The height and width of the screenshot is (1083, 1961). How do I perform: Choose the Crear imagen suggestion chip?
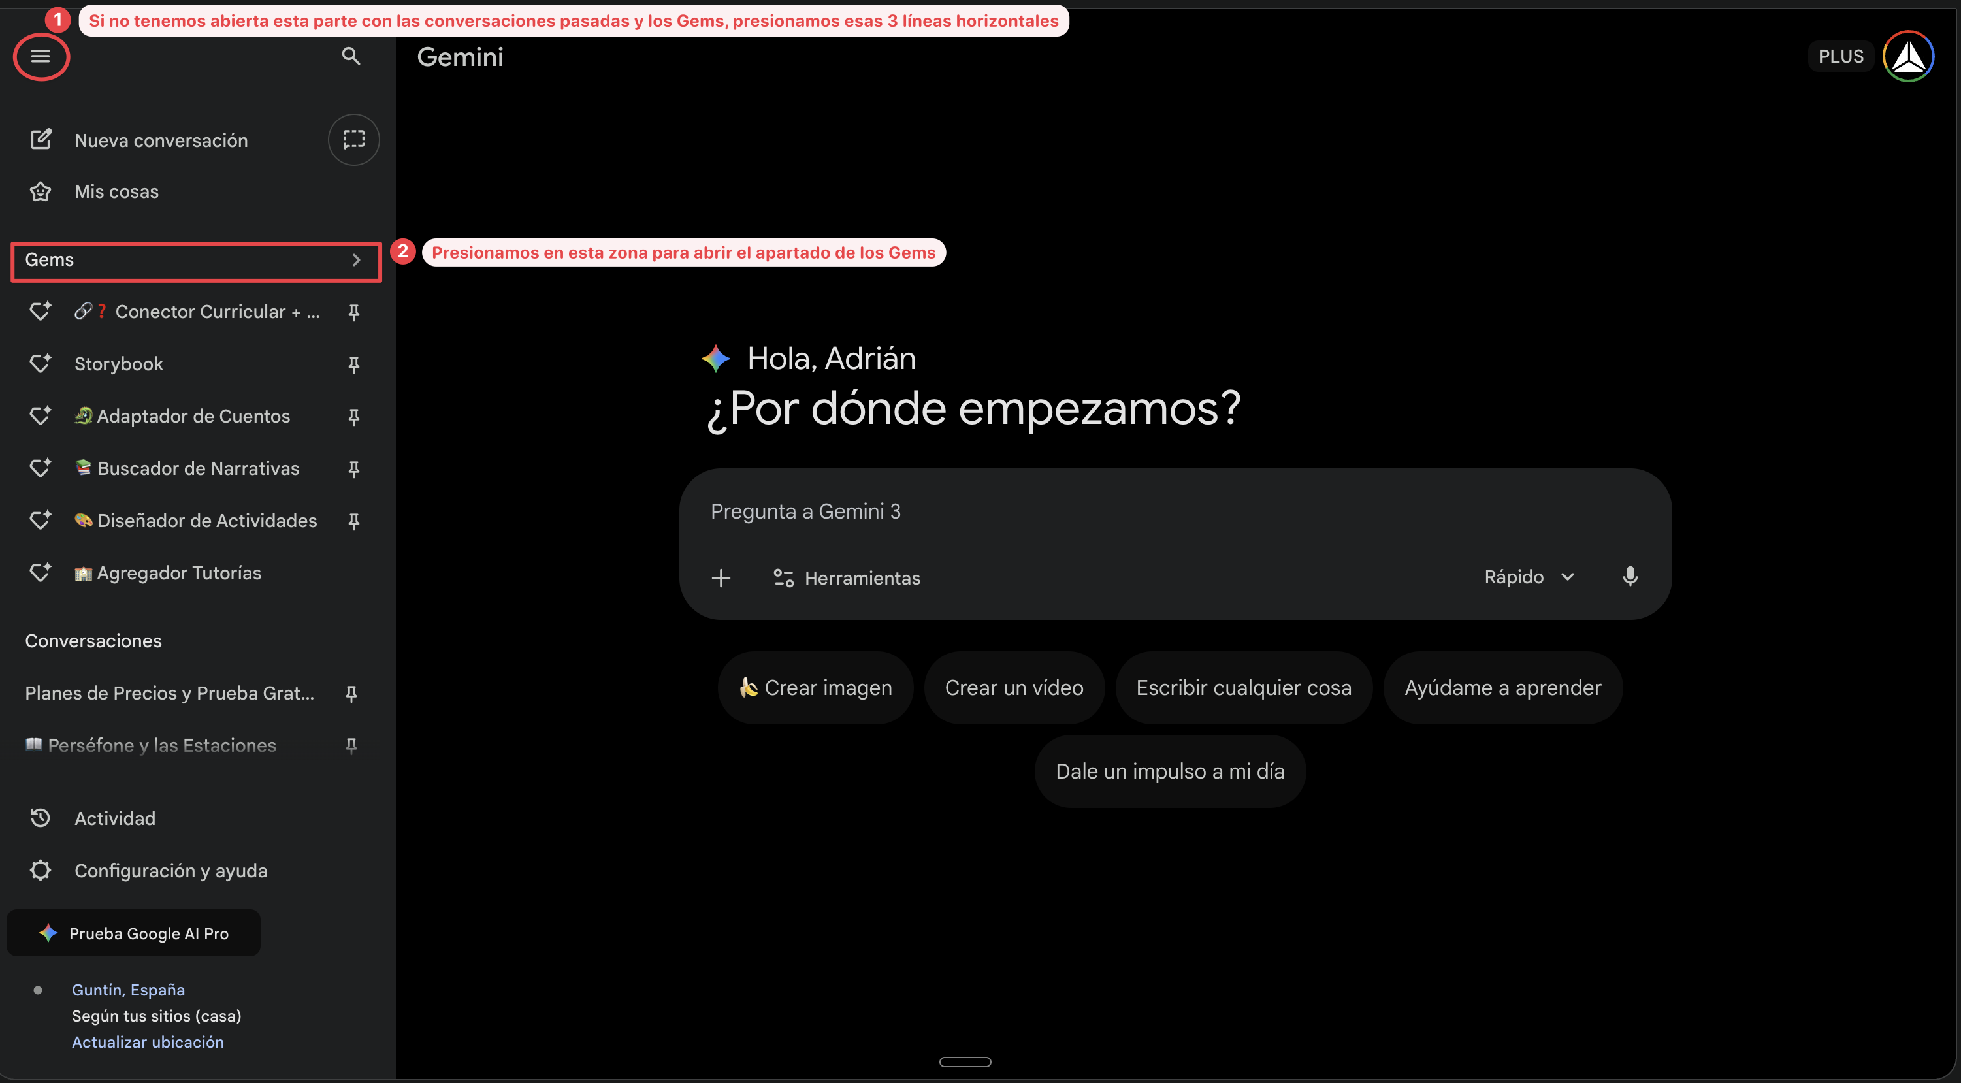(815, 687)
